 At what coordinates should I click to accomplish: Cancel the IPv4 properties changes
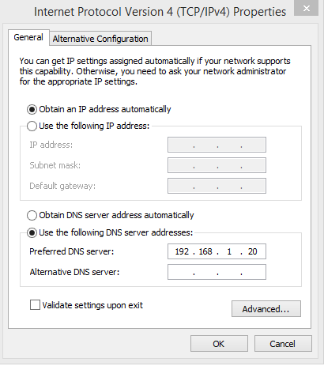(x=283, y=344)
